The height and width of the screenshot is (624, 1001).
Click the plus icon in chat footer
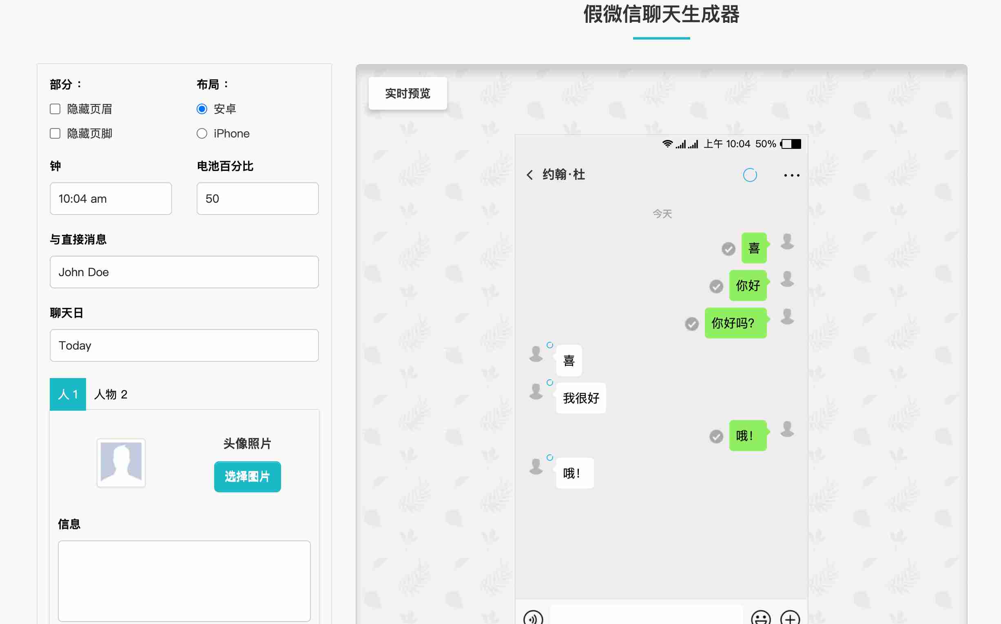790,618
